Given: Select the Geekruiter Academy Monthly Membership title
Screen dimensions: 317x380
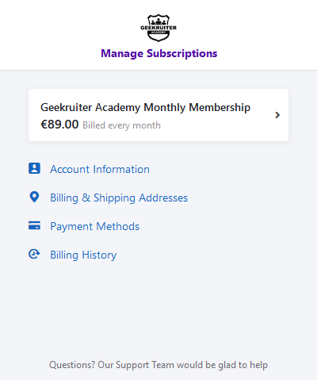Looking at the screenshot, I should [x=145, y=108].
